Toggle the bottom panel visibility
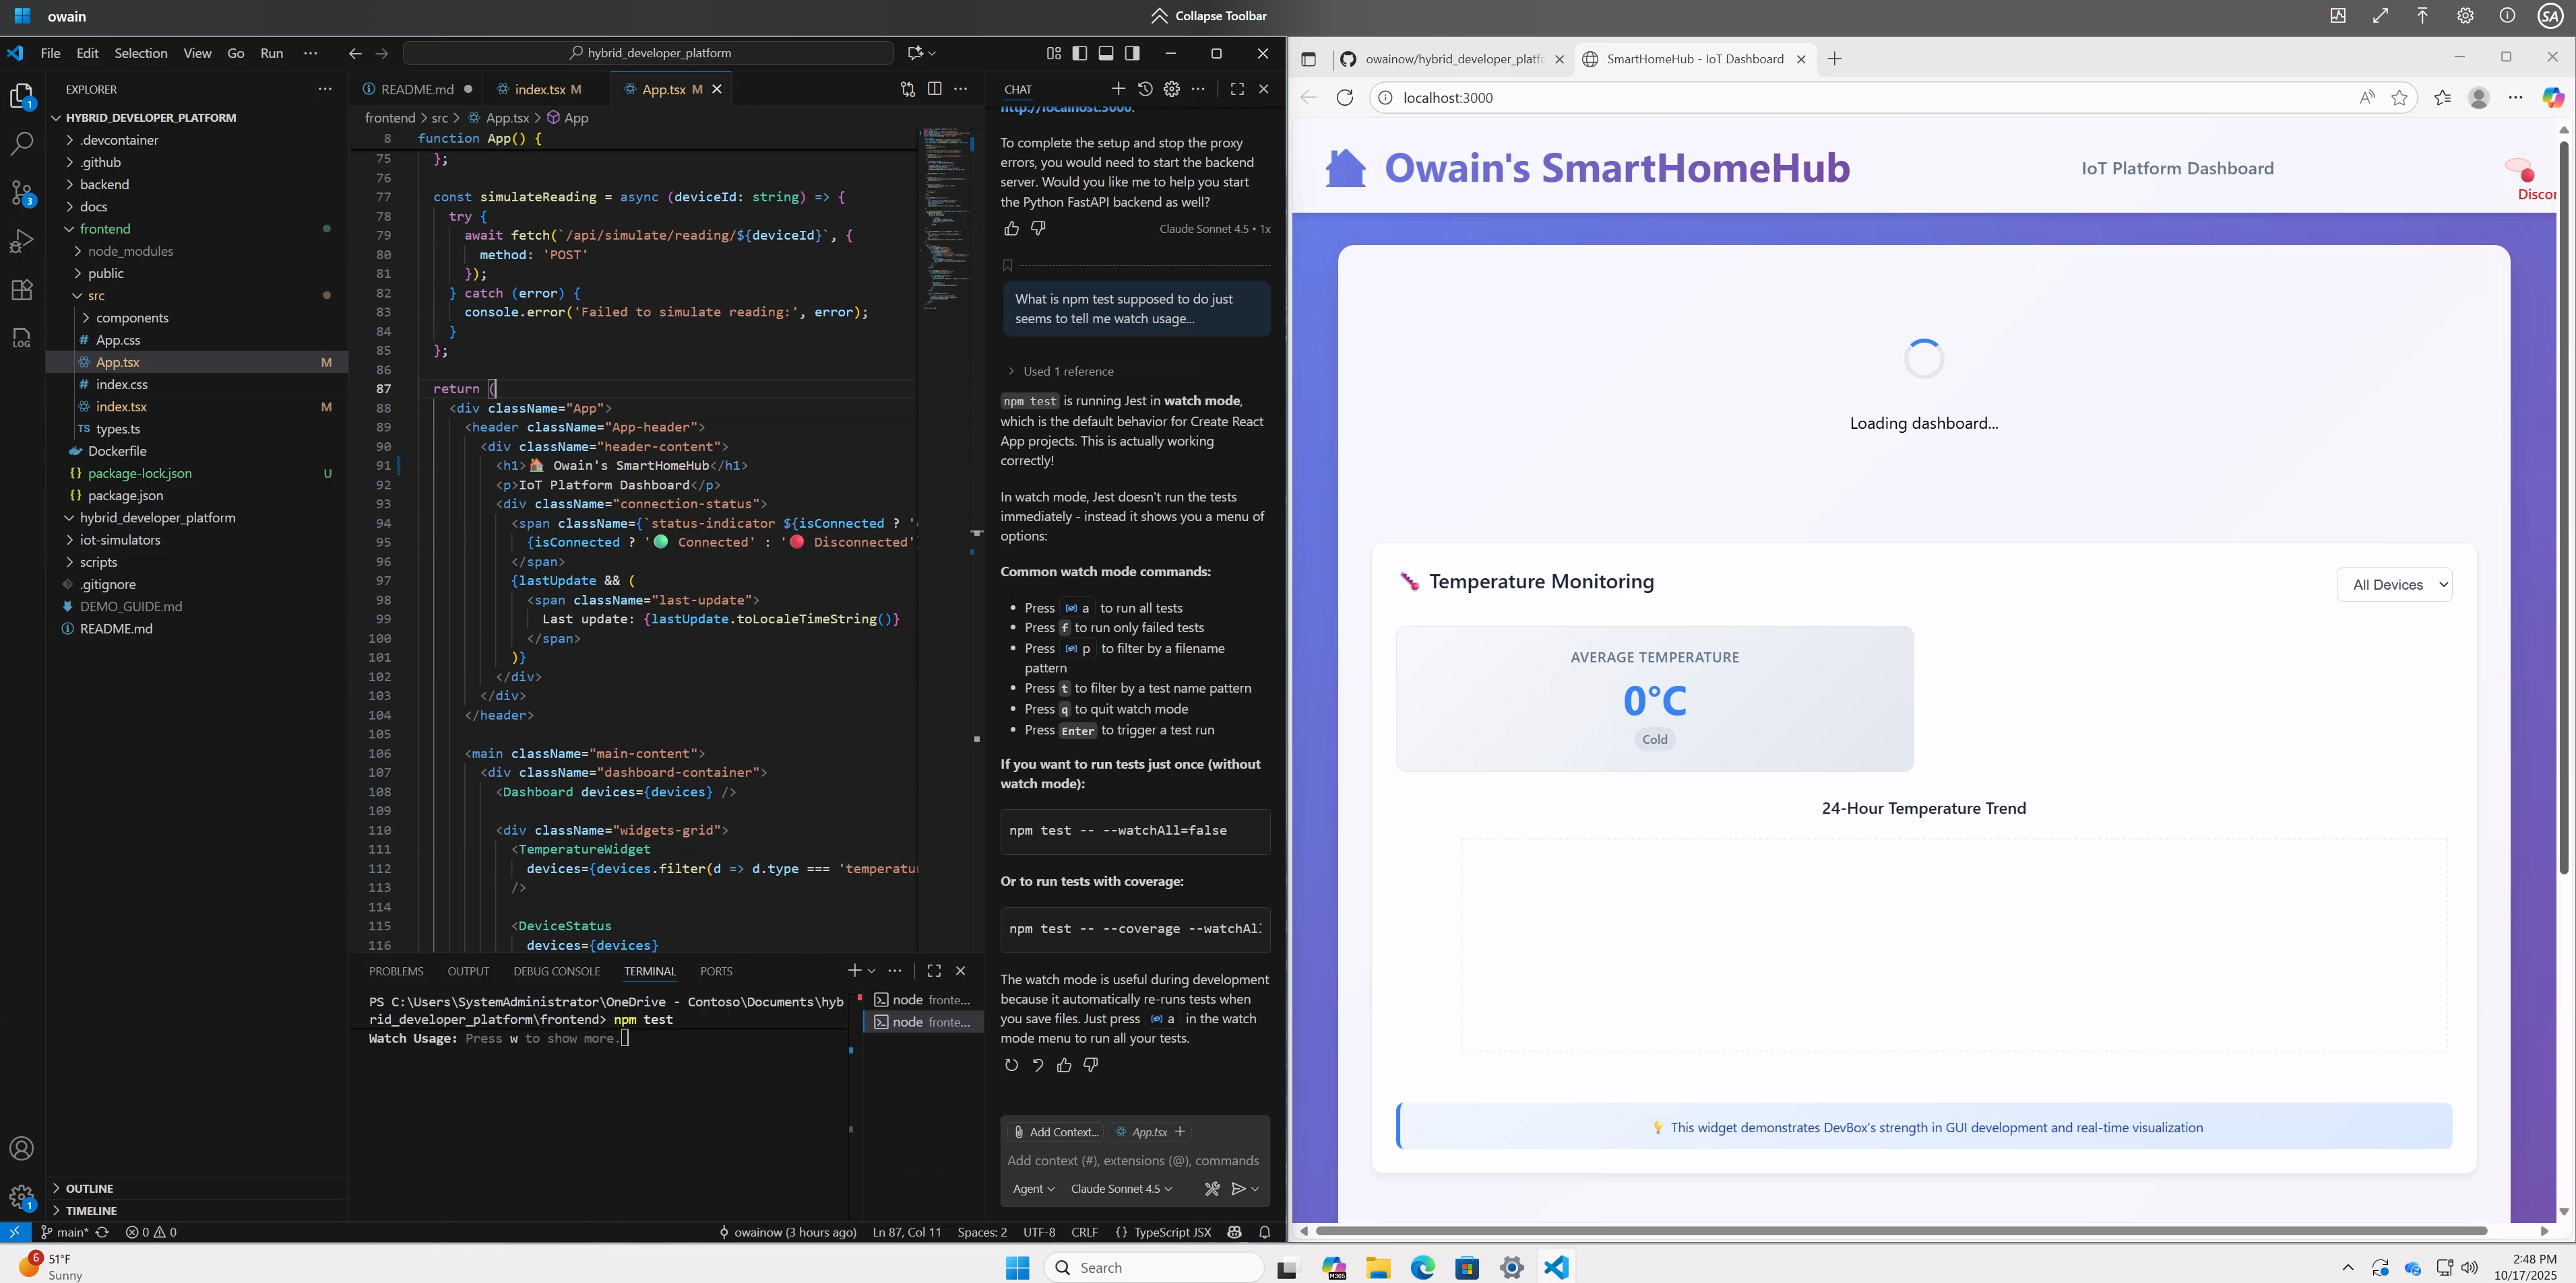The image size is (2576, 1283). click(1106, 53)
